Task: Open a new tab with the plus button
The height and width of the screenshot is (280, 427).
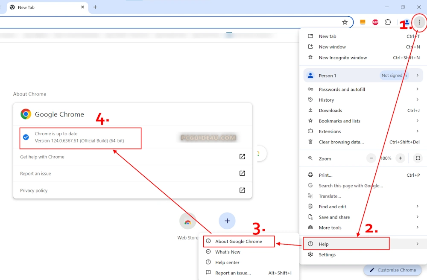Action: (x=95, y=7)
